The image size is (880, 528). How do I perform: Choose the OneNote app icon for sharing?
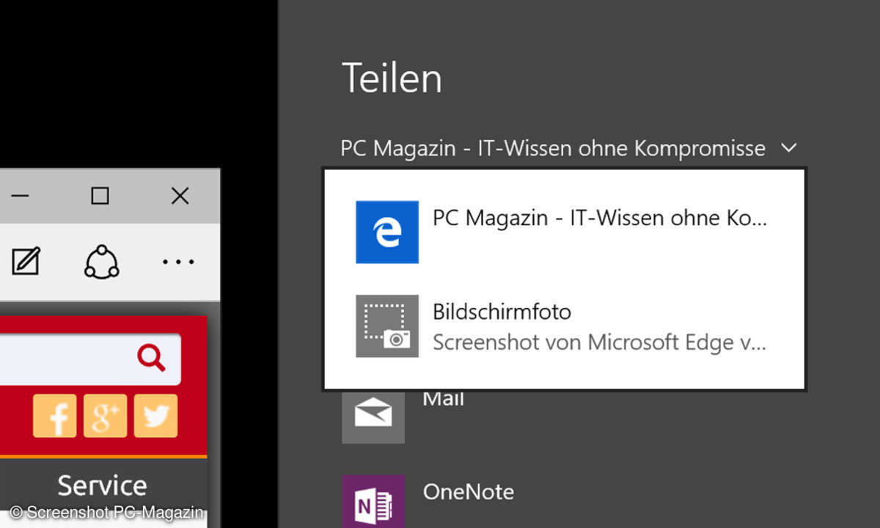coord(373,502)
